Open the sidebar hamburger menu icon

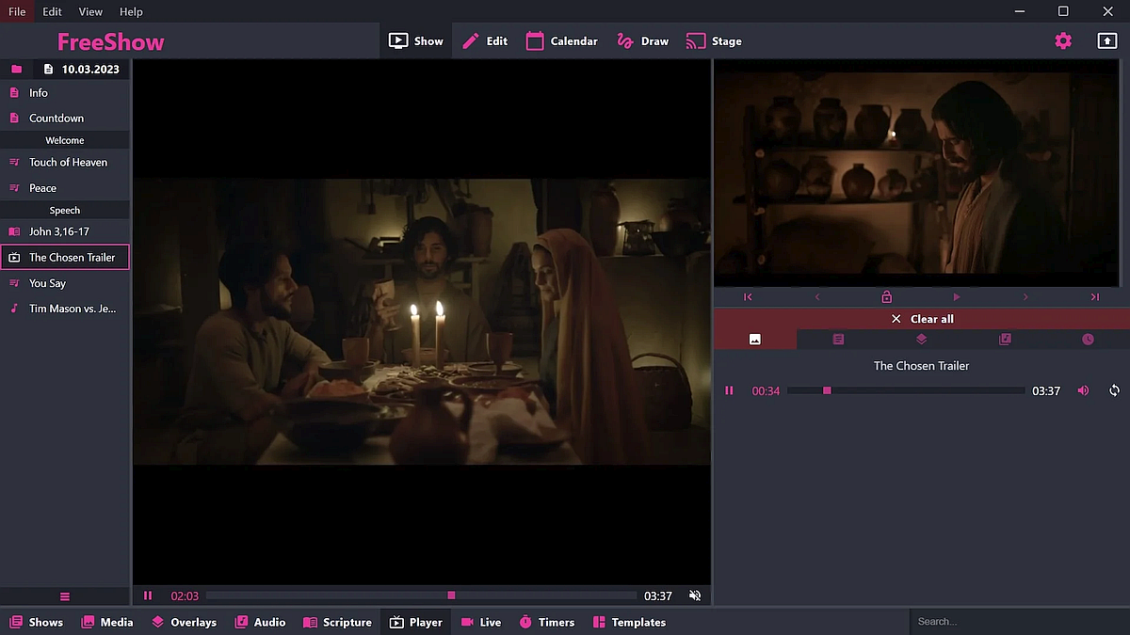65,596
